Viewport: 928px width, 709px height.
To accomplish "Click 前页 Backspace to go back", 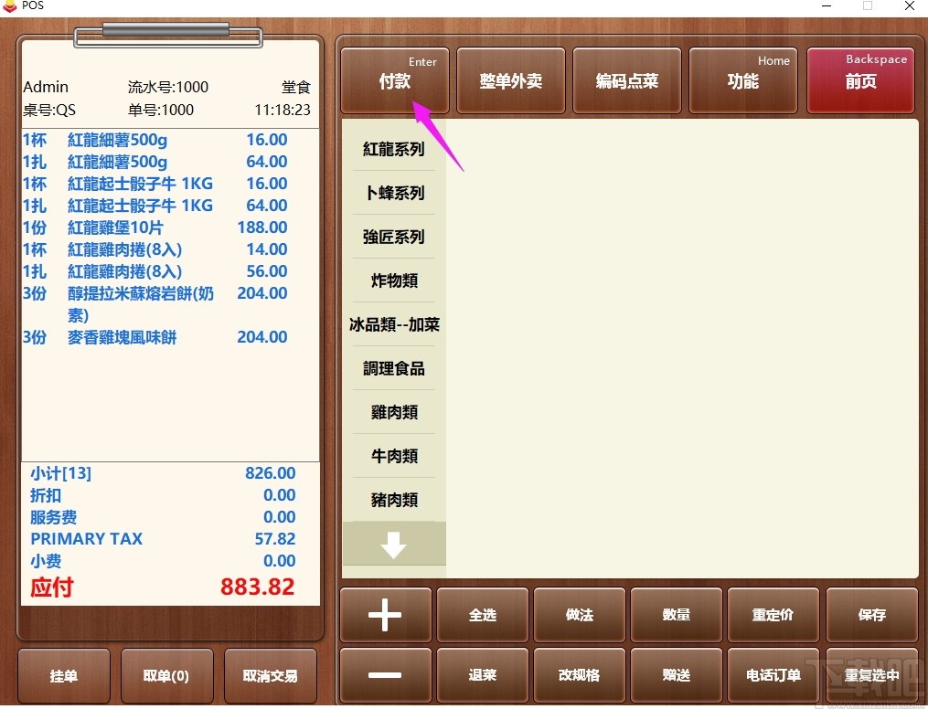I will [x=859, y=80].
